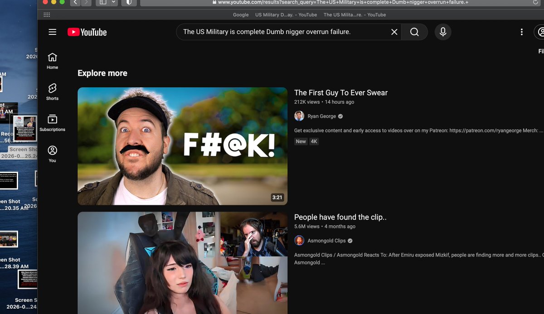Click the New badge under Ryan George video
This screenshot has height=314, width=544.
(301, 141)
